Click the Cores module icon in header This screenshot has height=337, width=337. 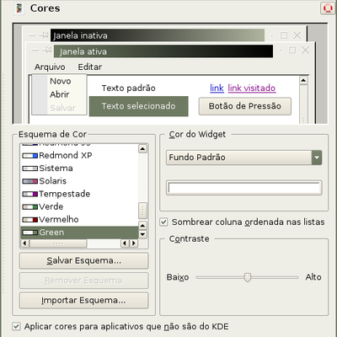[x=19, y=8]
